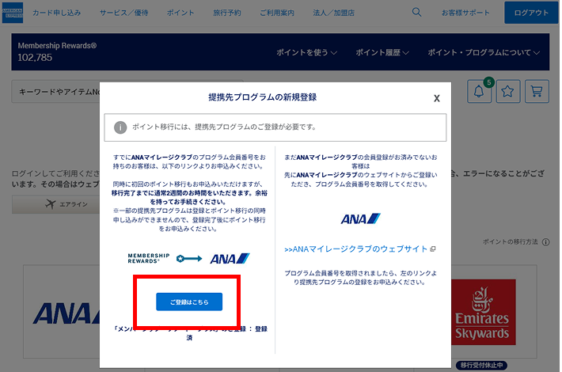Click the ログアウト button
The image size is (562, 372).
[x=531, y=13]
